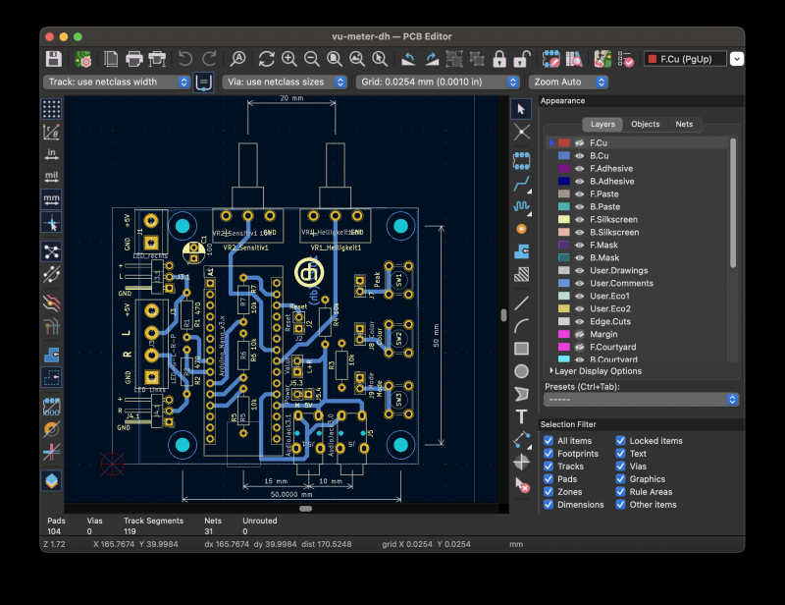This screenshot has width=785, height=605.
Task: Switch to the Objects tab
Action: click(645, 125)
